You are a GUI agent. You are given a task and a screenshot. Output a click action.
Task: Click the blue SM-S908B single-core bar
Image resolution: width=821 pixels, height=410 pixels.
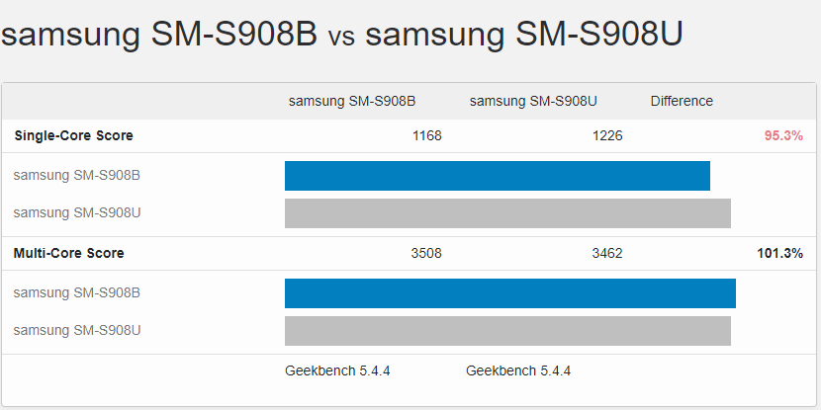(x=497, y=176)
